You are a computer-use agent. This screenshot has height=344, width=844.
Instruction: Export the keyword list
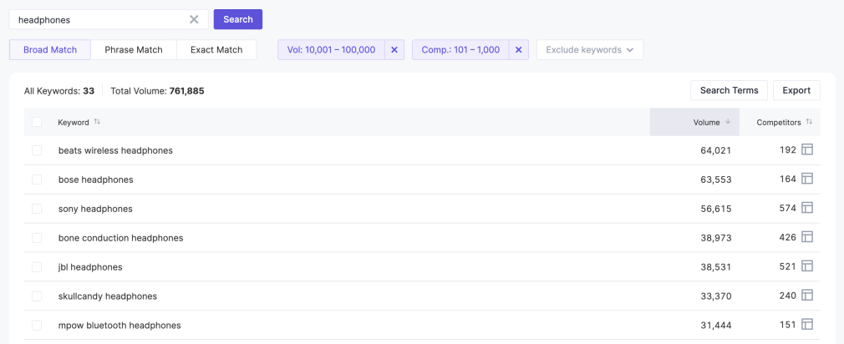[x=796, y=90]
